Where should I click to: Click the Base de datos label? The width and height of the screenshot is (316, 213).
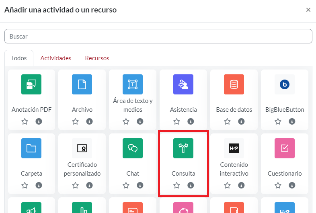[234, 110]
